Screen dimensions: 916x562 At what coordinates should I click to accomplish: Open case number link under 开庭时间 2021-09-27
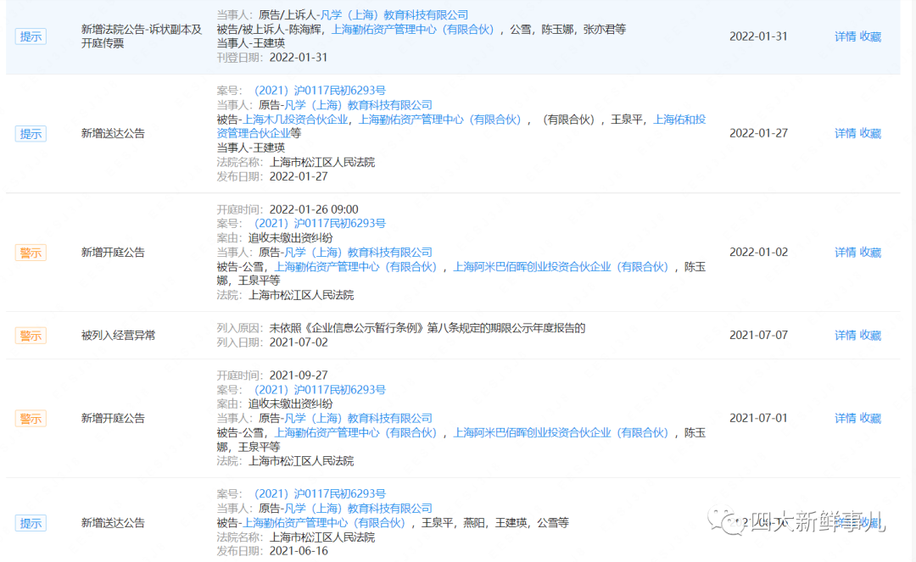coord(320,390)
